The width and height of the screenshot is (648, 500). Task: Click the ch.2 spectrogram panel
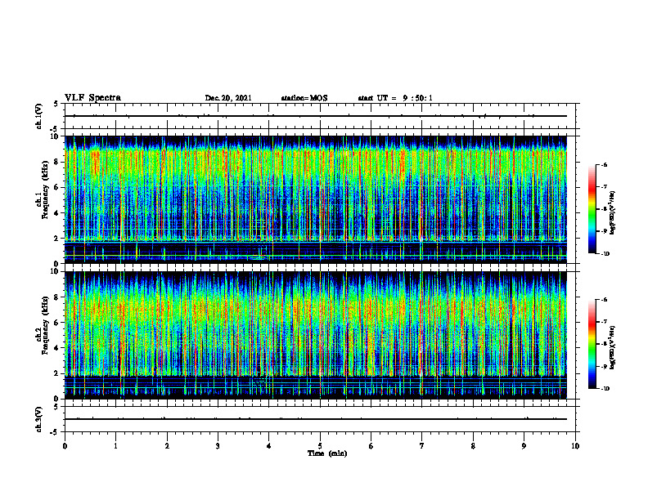coord(316,335)
